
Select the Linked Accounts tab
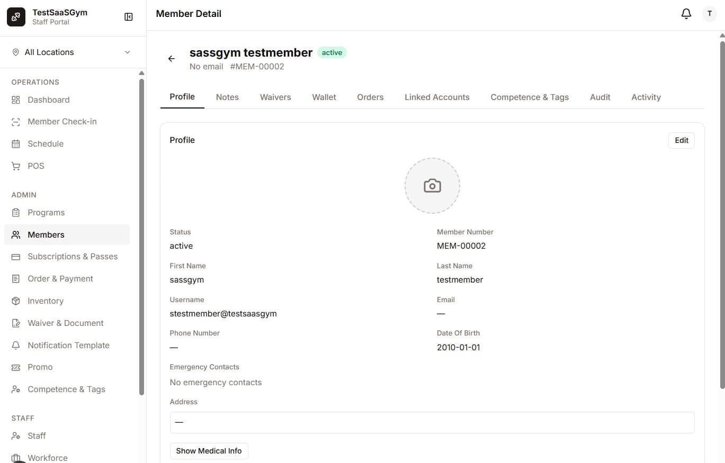coord(437,97)
